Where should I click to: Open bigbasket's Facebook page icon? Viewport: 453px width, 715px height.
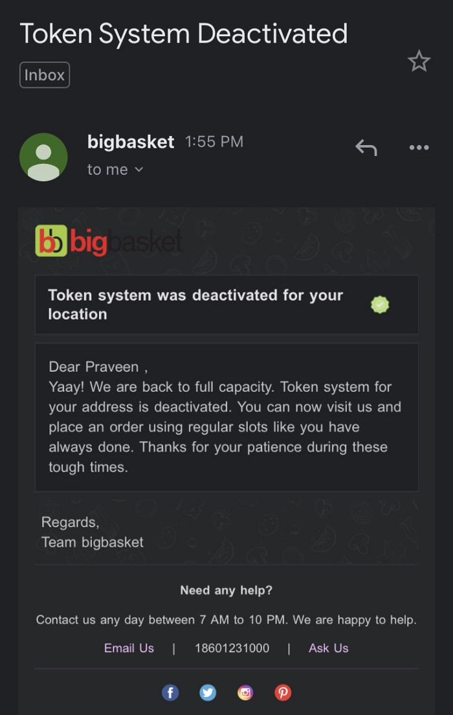point(170,693)
